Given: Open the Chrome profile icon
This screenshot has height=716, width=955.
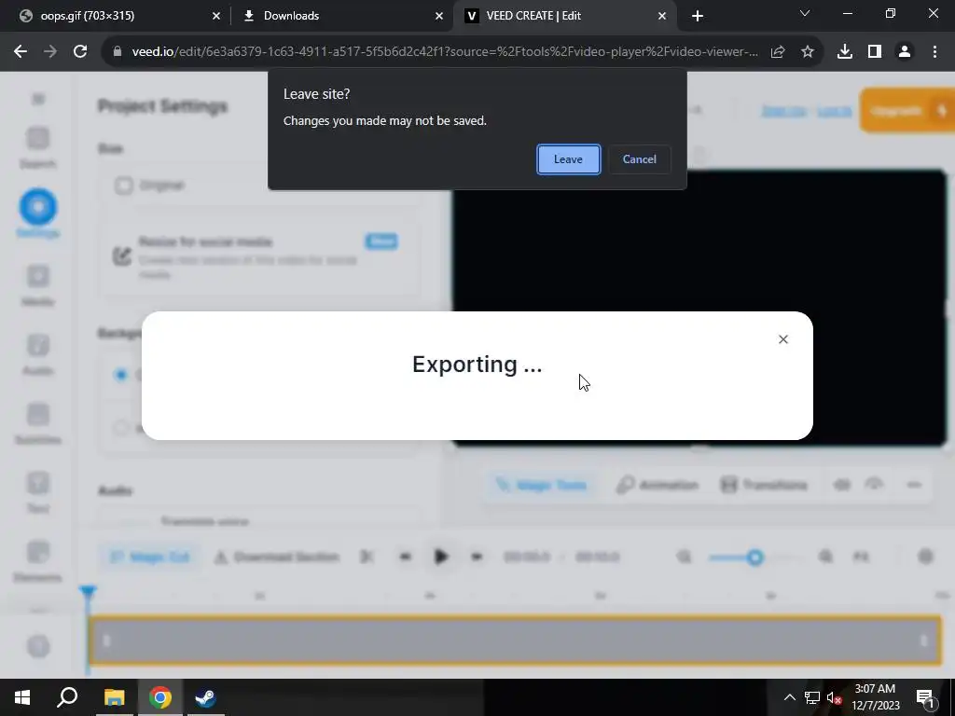Looking at the screenshot, I should click(x=905, y=52).
